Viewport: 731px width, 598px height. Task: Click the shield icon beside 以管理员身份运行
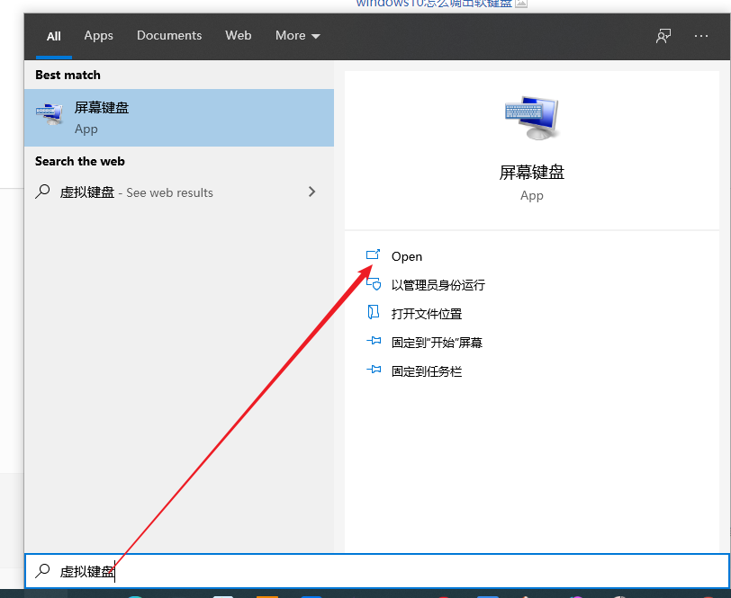[x=374, y=284]
